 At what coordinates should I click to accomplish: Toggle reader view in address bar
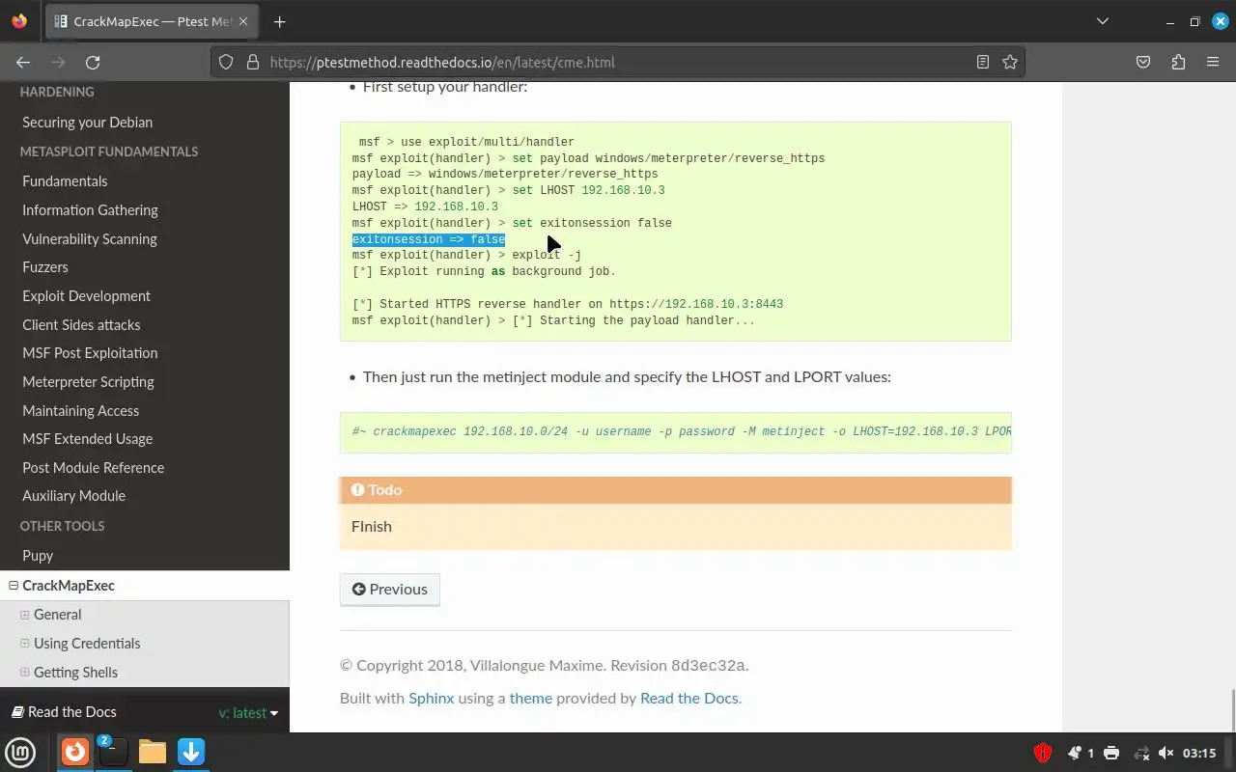pos(983,62)
